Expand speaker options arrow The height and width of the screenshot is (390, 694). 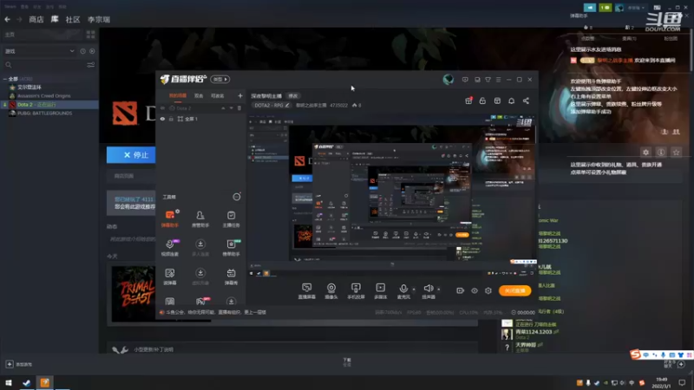[439, 289]
